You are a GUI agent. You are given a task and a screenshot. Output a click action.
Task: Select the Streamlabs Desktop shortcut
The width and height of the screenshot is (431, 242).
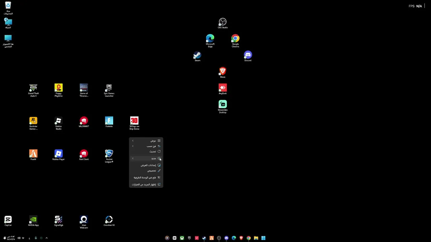[x=223, y=107]
